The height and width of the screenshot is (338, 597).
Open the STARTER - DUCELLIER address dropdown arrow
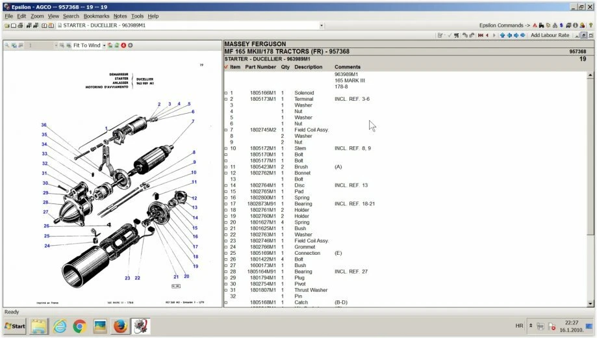click(322, 25)
